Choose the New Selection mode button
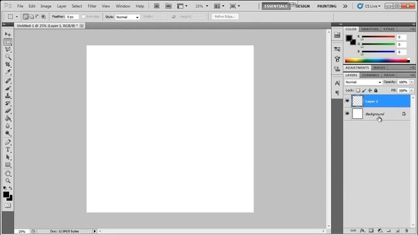Image resolution: width=418 pixels, height=235 pixels. click(25, 16)
